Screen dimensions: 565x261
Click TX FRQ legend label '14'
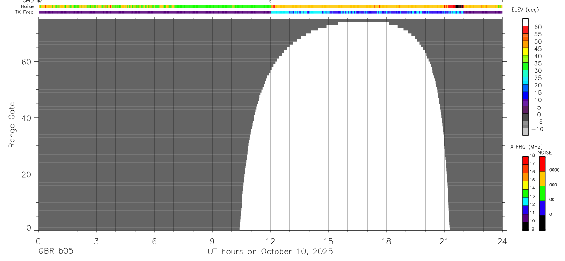click(532, 188)
